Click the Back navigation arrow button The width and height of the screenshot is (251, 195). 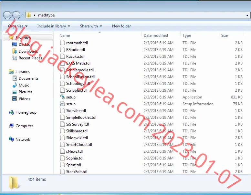[x=7, y=15]
